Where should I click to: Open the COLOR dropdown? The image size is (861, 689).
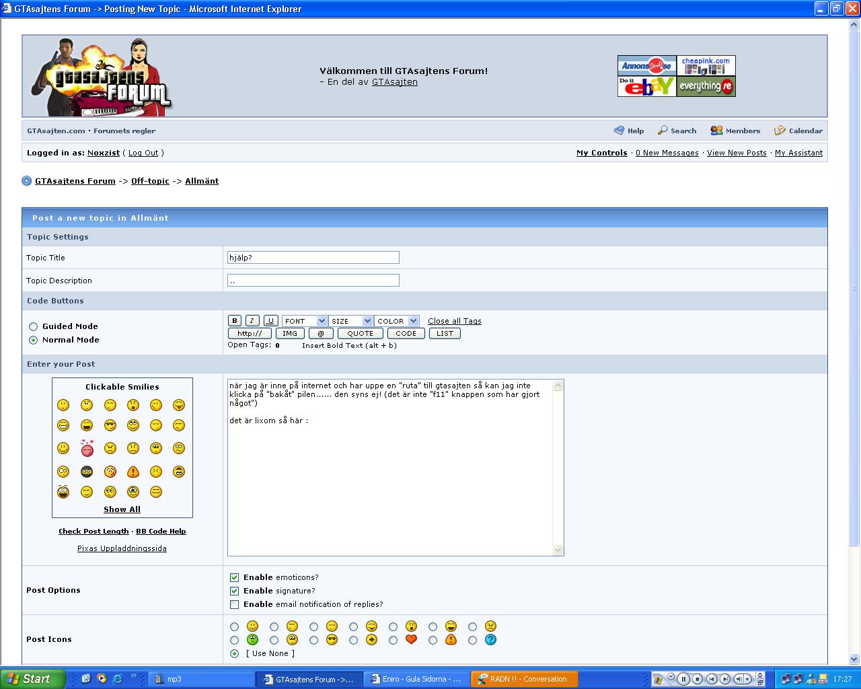pyautogui.click(x=397, y=321)
